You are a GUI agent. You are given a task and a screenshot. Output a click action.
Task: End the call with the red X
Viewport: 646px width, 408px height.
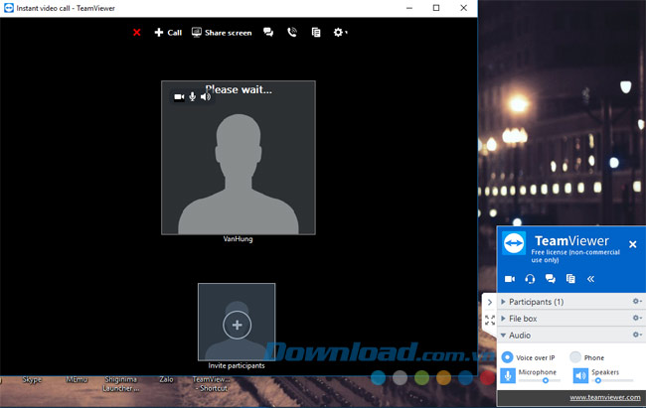click(x=137, y=33)
